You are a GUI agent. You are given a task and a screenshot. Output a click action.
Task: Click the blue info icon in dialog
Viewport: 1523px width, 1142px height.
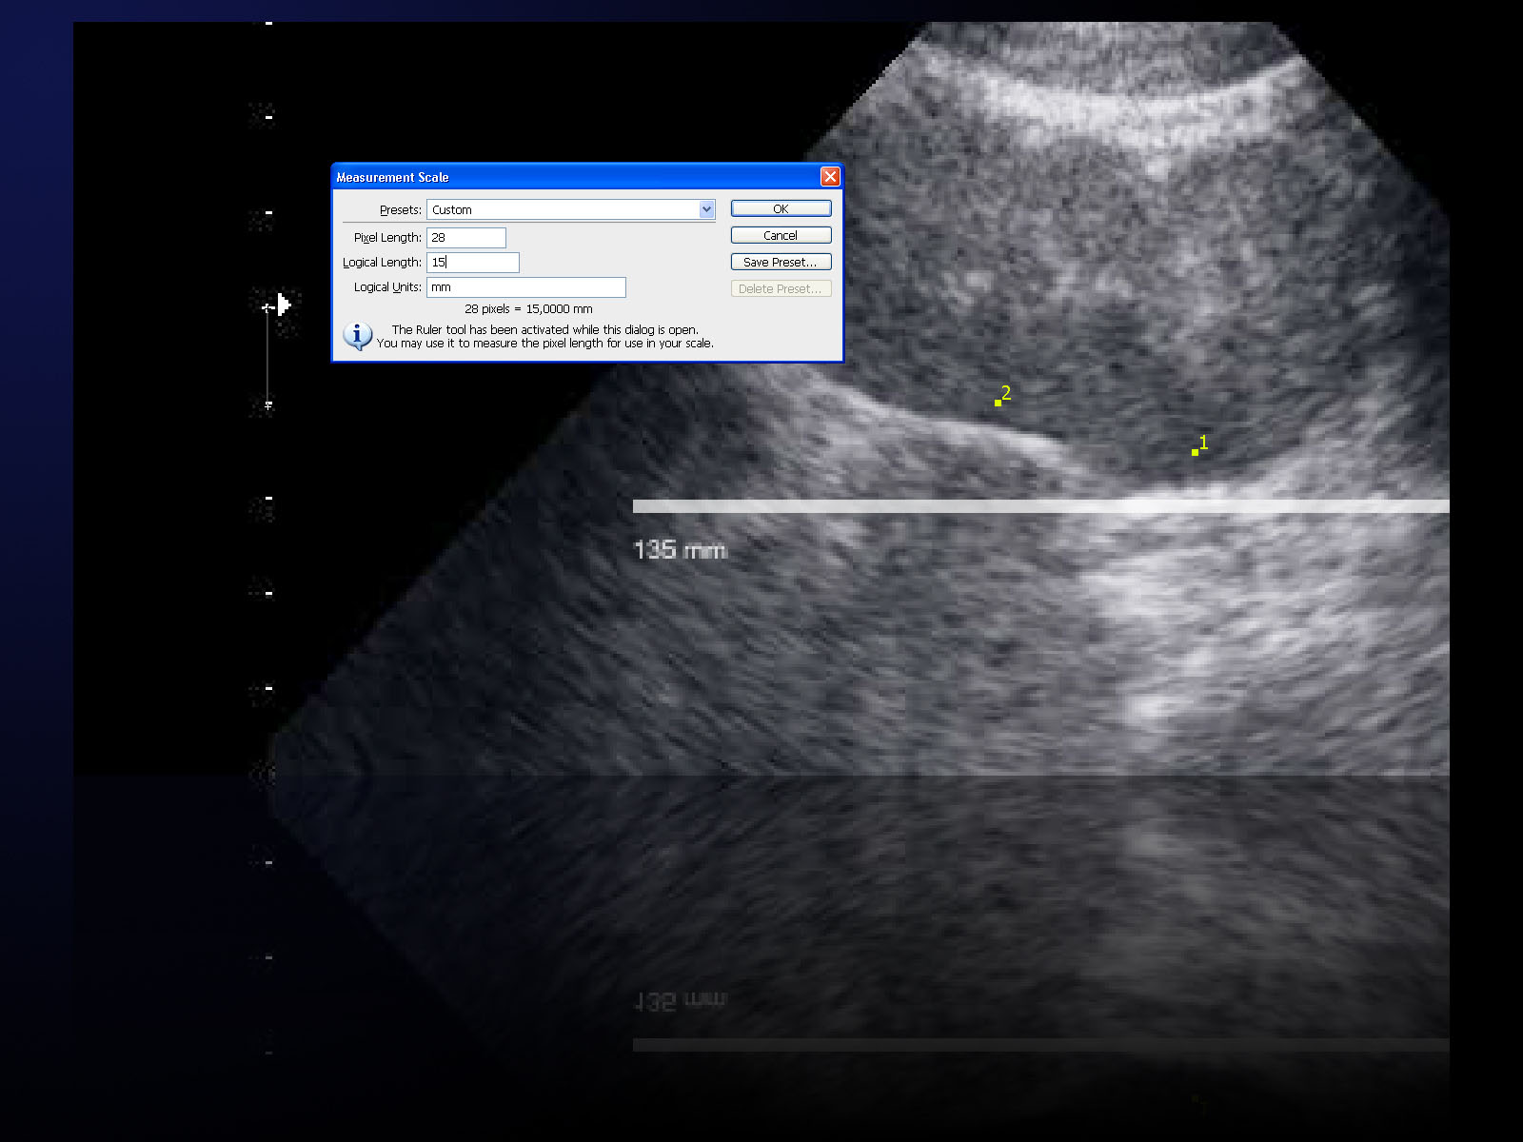357,336
